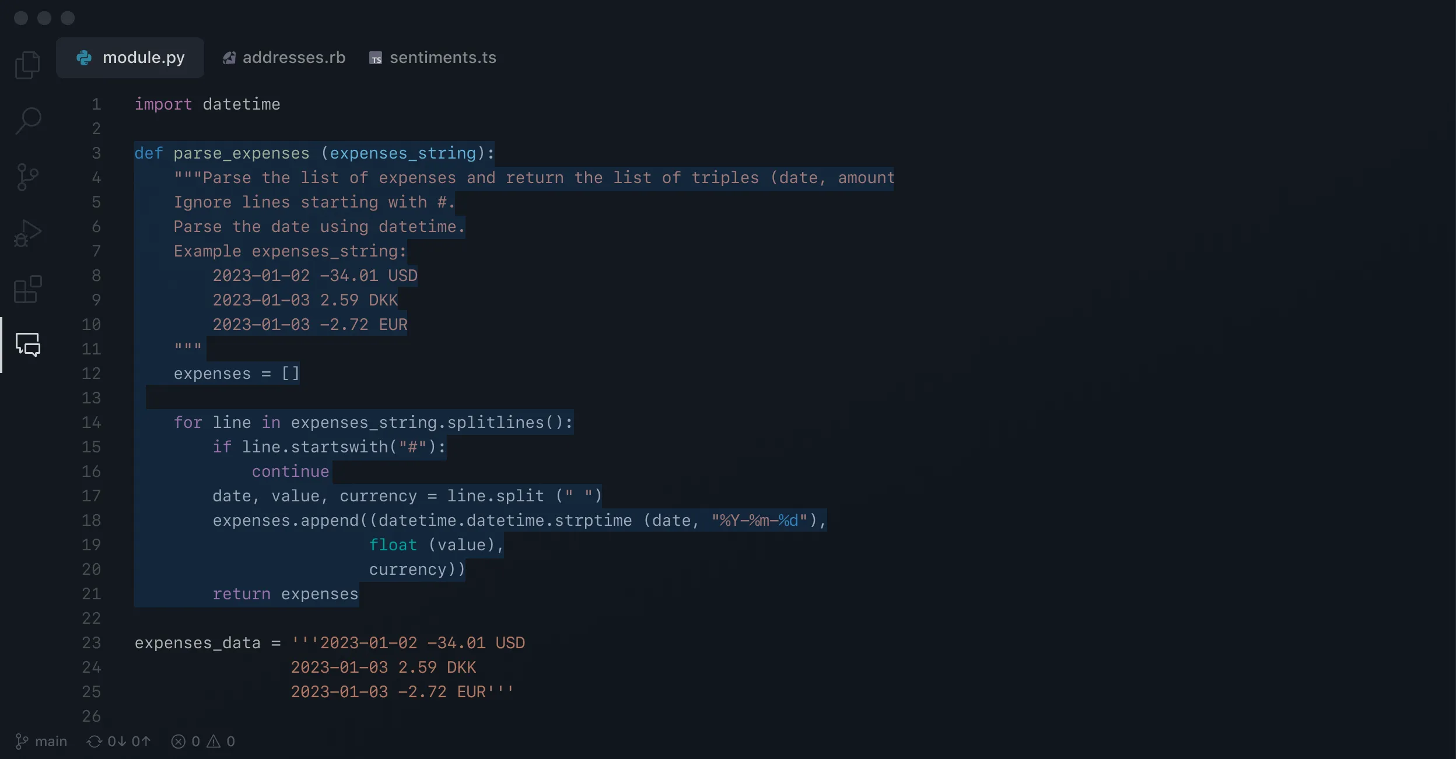Click "Ignore lines starting with #." docstring line

pyautogui.click(x=314, y=202)
